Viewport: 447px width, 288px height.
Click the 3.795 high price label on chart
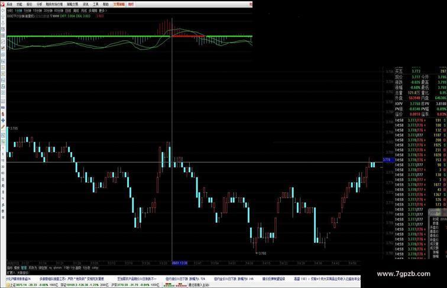(x=14, y=128)
